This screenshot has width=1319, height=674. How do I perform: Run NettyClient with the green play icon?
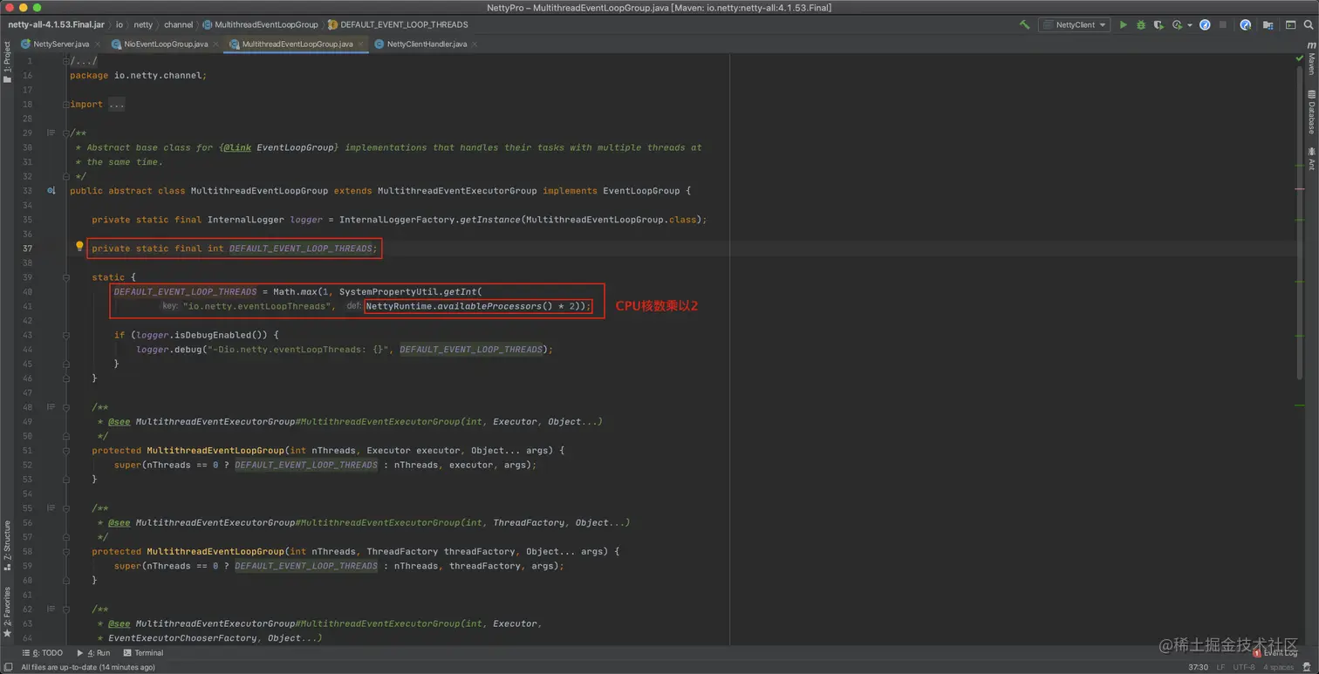[x=1124, y=24]
